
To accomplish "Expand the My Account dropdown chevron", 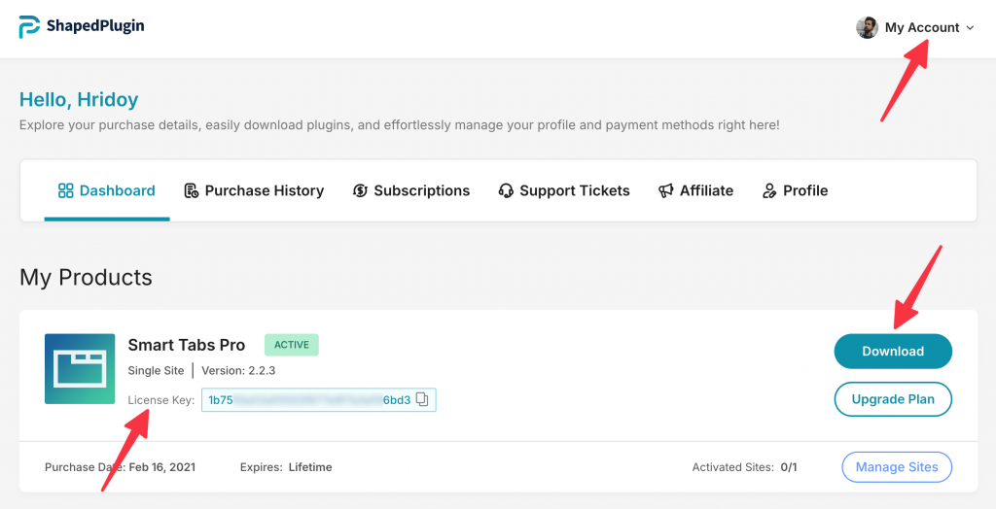I will pos(970,28).
